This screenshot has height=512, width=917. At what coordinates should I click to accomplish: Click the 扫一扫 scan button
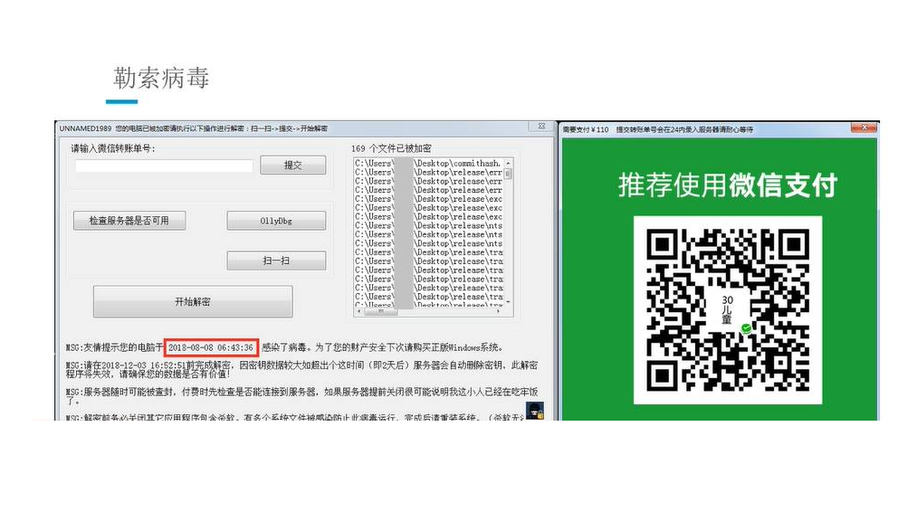276,261
